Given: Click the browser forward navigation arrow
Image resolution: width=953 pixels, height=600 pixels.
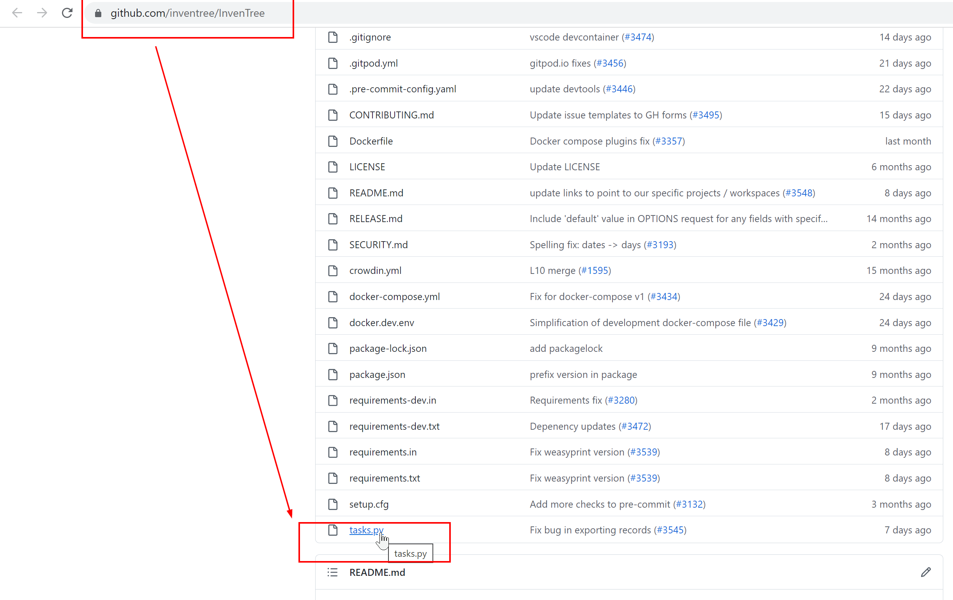Looking at the screenshot, I should [42, 13].
